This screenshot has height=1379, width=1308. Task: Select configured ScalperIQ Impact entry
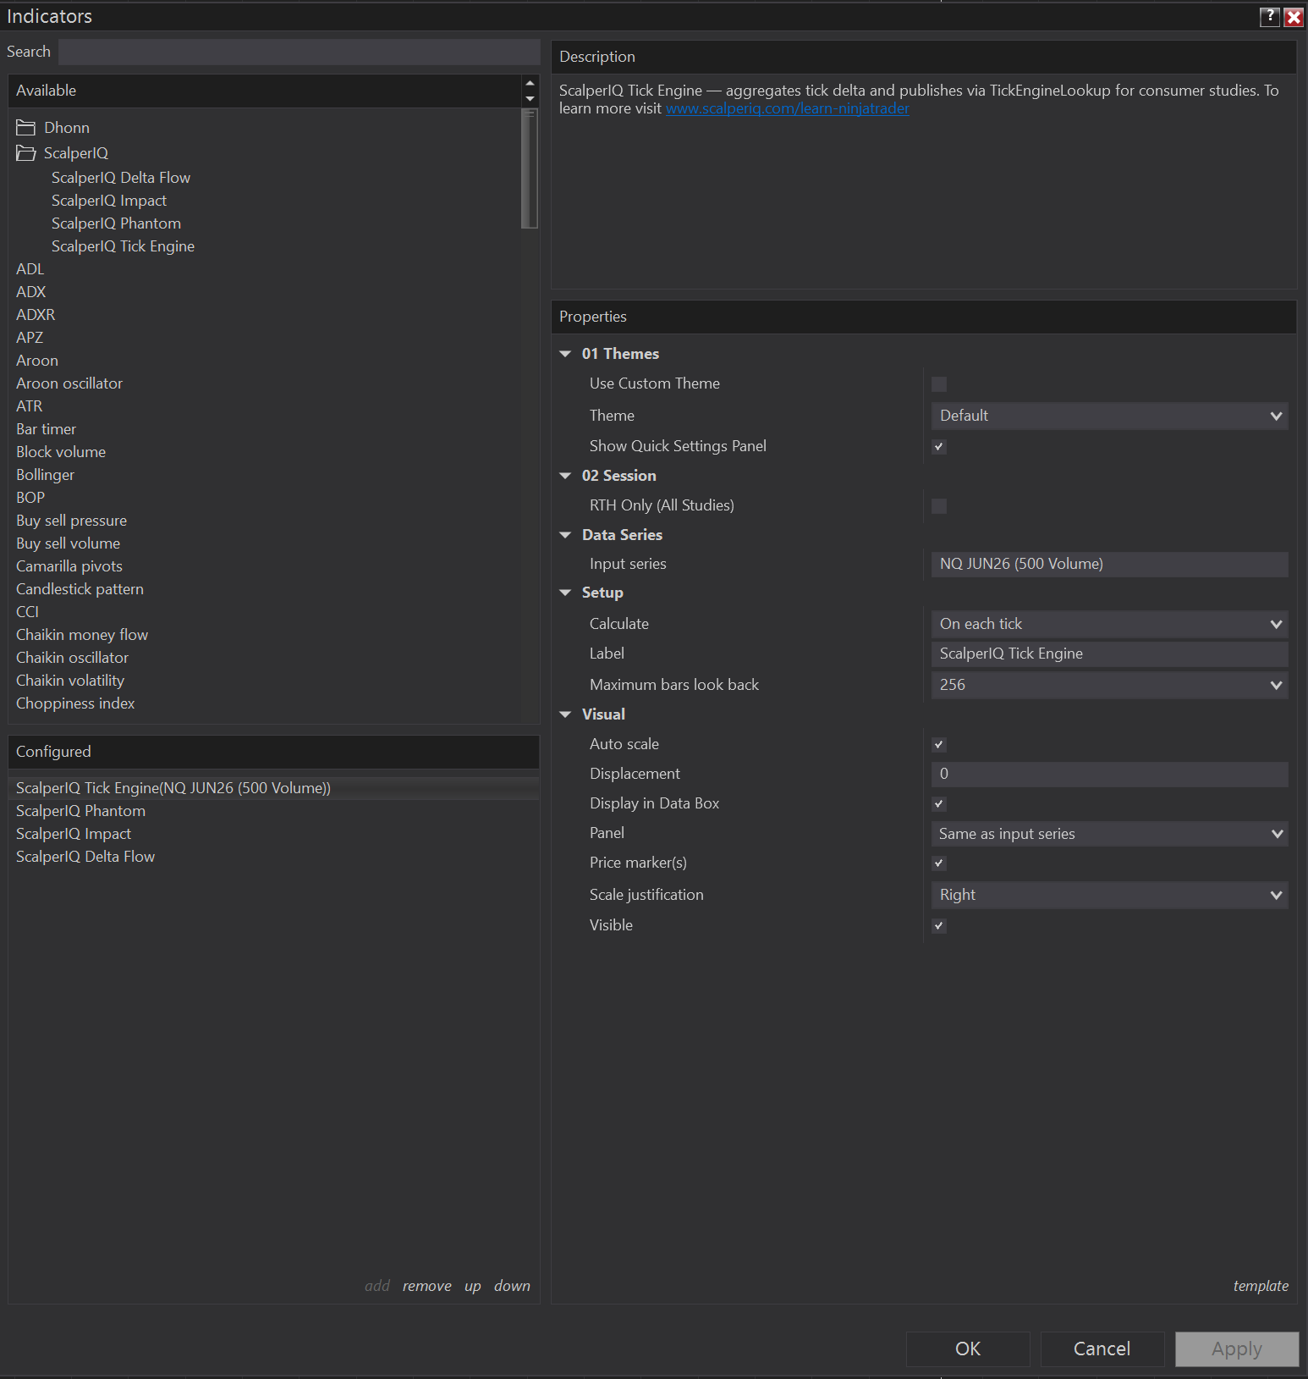pos(74,834)
